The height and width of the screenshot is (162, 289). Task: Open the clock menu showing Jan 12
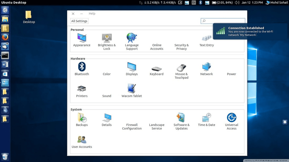click(x=252, y=3)
